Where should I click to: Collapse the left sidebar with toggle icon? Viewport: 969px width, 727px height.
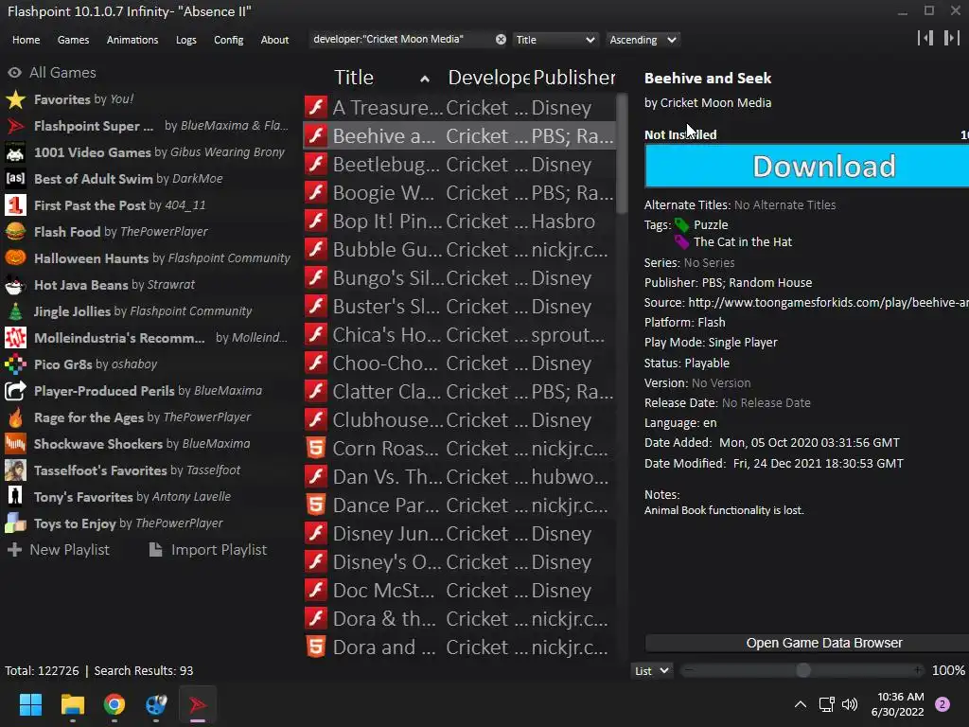coord(925,38)
